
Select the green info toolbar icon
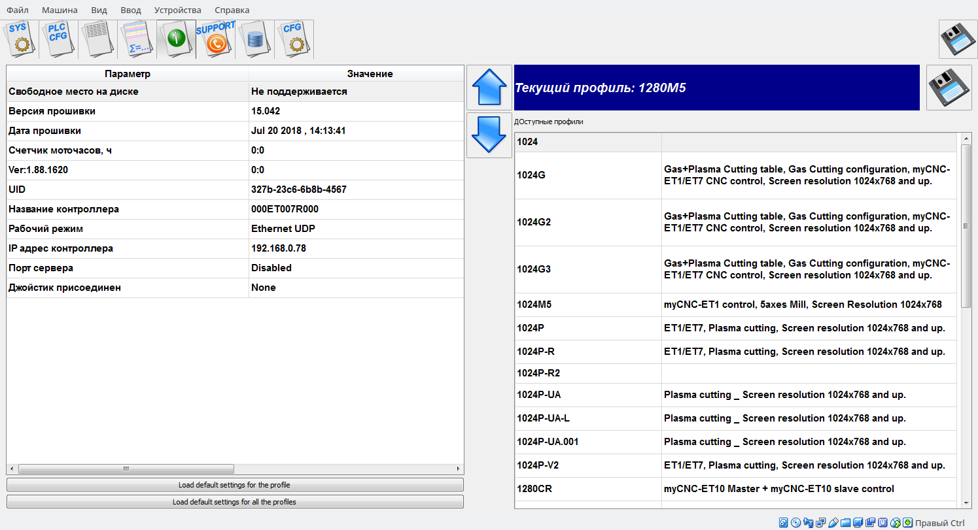tap(176, 39)
